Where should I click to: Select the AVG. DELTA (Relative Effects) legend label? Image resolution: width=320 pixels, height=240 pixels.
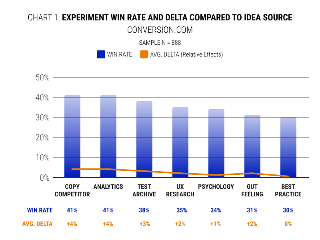(x=186, y=54)
